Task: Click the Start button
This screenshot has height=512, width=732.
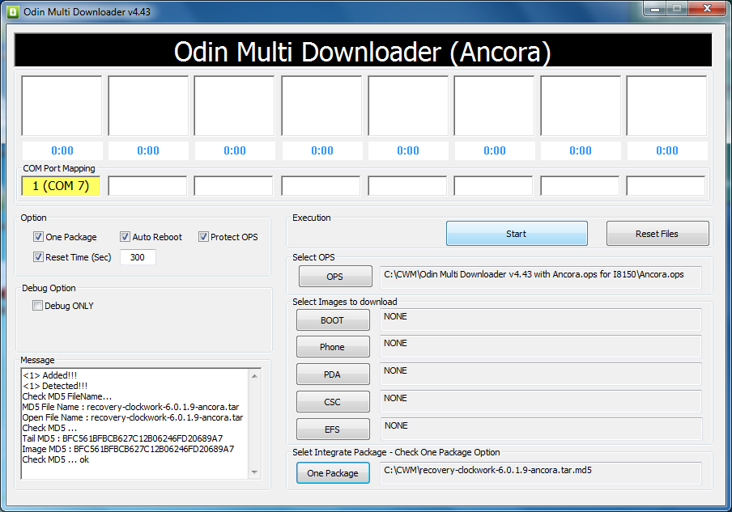Action: tap(517, 234)
